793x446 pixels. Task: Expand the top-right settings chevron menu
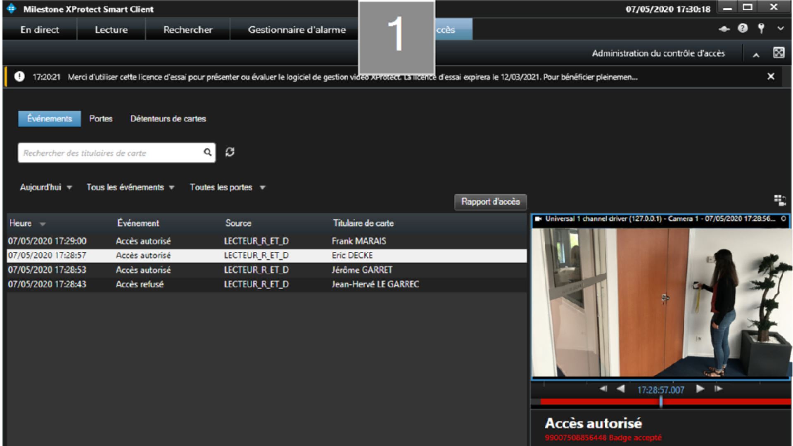[780, 28]
